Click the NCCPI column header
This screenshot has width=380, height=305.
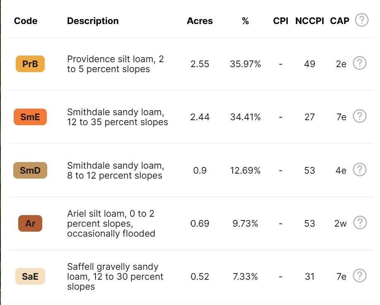[310, 21]
